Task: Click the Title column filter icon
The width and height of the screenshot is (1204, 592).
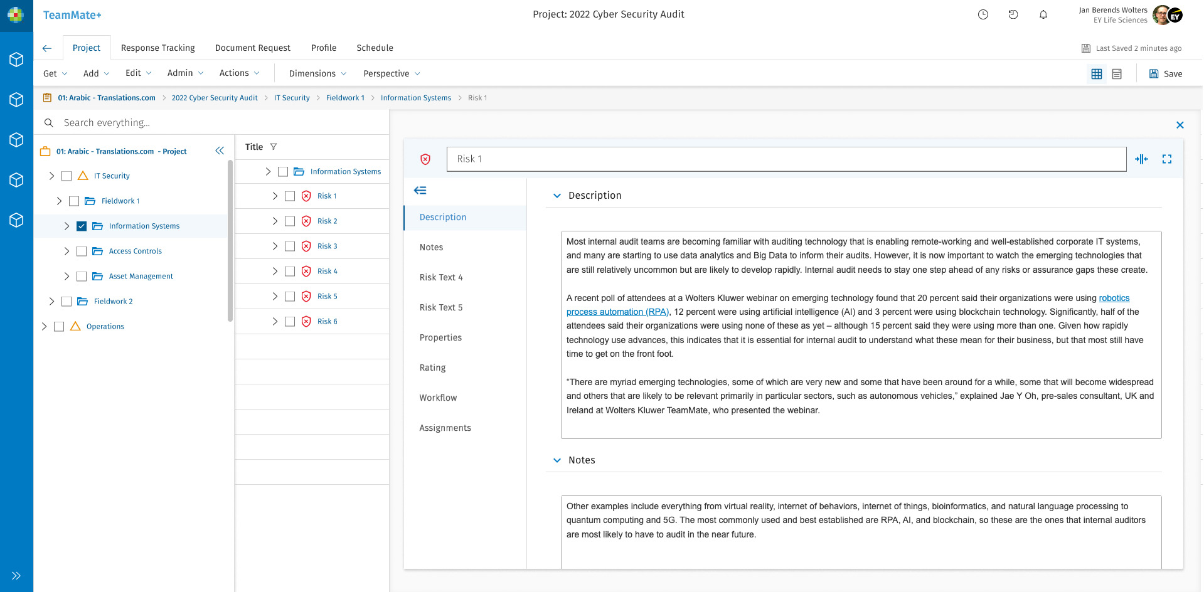Action: (274, 147)
